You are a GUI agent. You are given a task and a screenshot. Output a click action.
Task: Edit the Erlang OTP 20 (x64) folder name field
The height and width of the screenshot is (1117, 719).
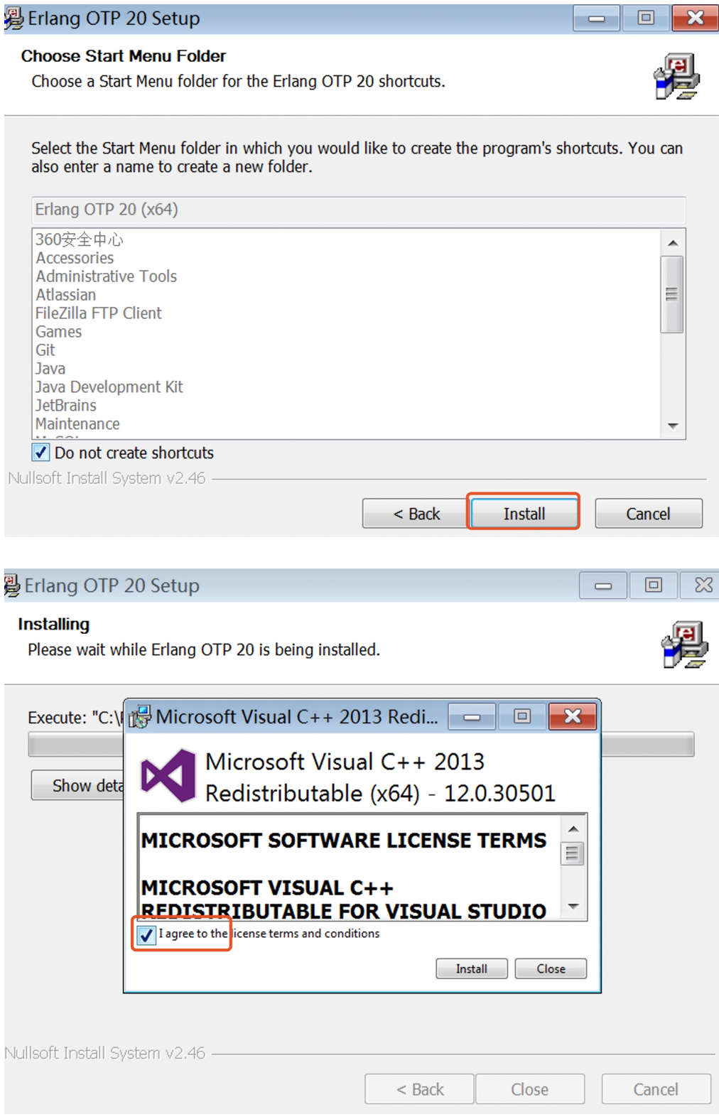coord(358,210)
